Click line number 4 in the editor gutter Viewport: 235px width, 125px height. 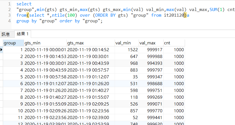[9, 21]
